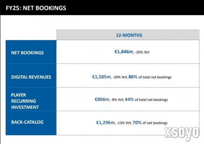Select the 12-MONTHS column header
Viewport: 204px width, 144px height.
[x=129, y=35]
